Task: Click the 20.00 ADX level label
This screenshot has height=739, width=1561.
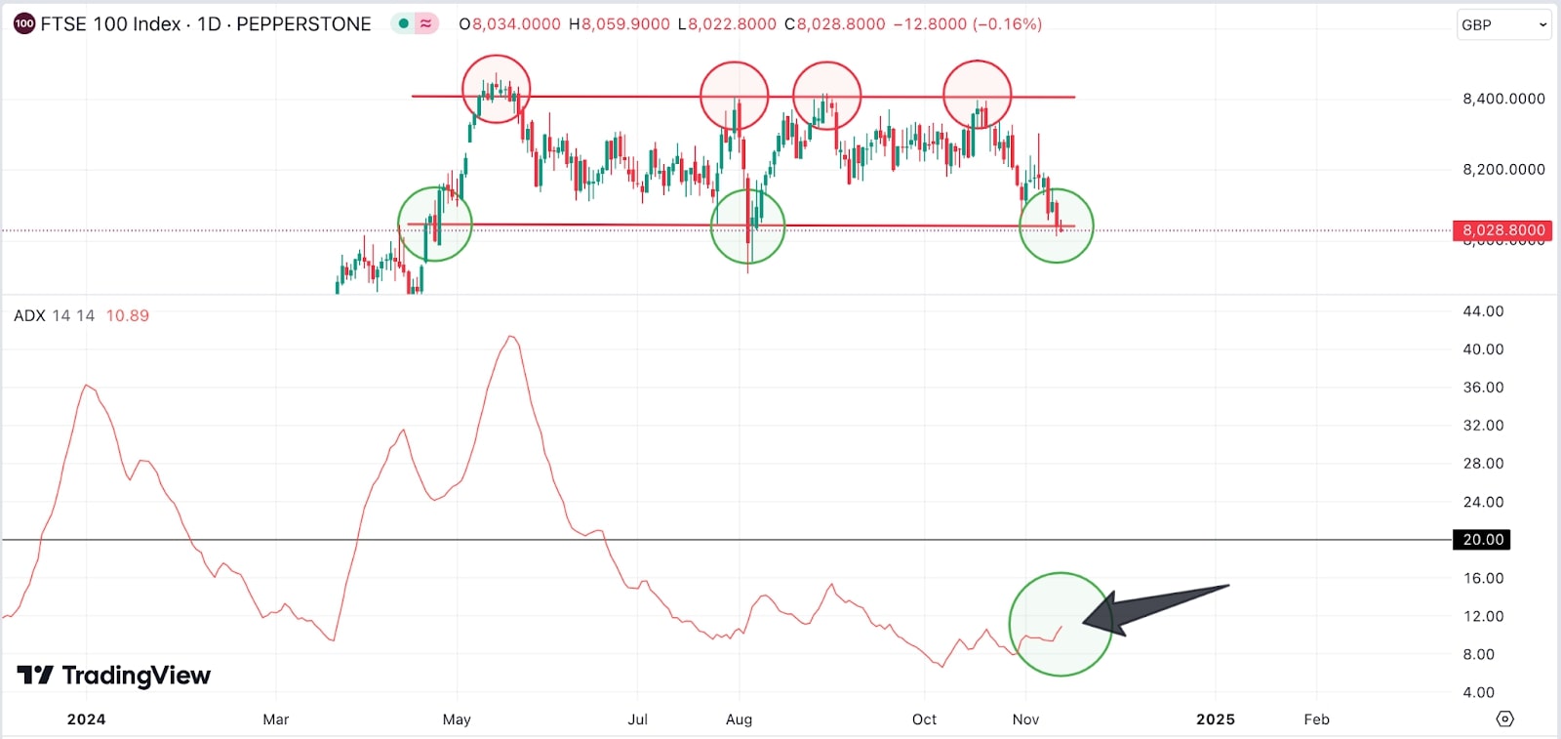Action: click(x=1483, y=539)
